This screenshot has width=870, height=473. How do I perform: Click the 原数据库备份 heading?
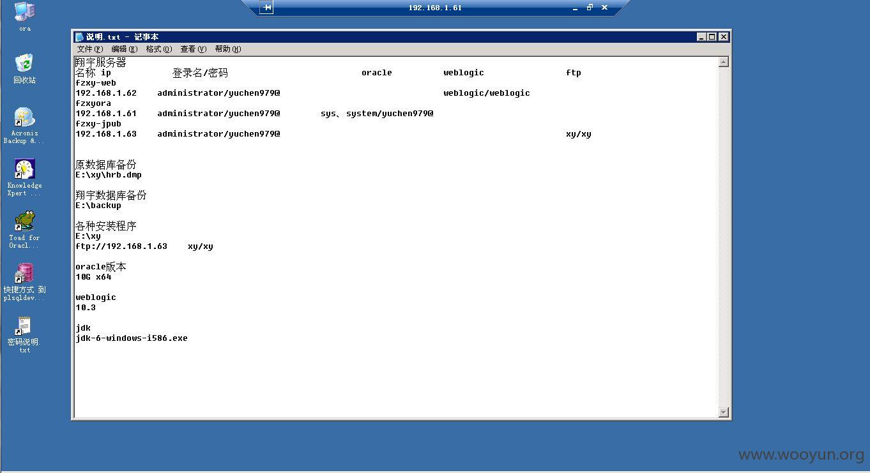click(x=106, y=165)
